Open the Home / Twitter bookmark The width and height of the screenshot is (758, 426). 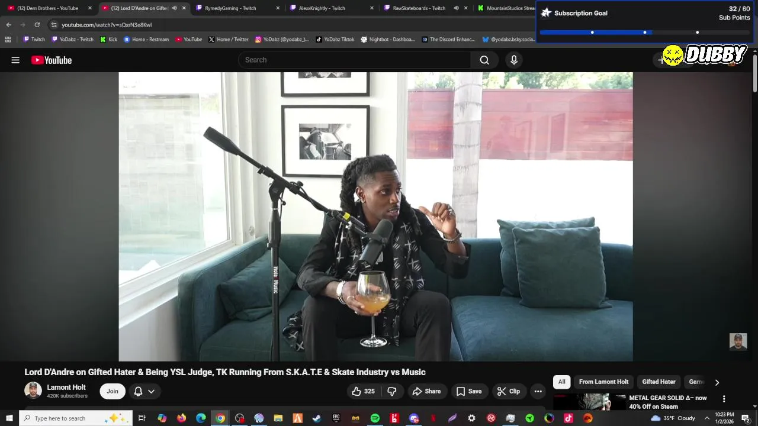228,40
